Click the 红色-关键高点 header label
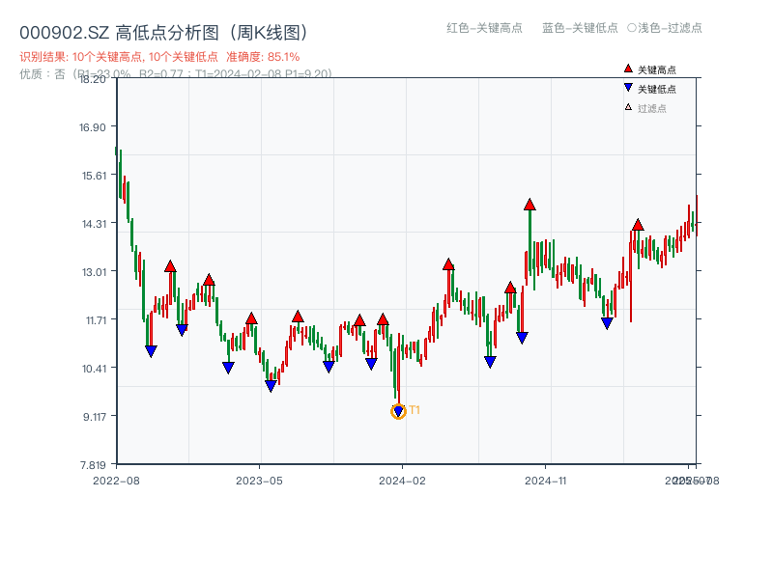Screen dimensions: 773x579 (x=484, y=28)
